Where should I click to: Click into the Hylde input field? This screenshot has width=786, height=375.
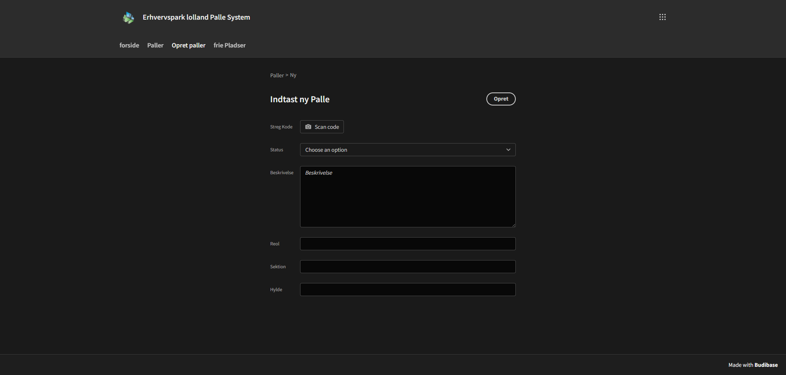point(407,290)
